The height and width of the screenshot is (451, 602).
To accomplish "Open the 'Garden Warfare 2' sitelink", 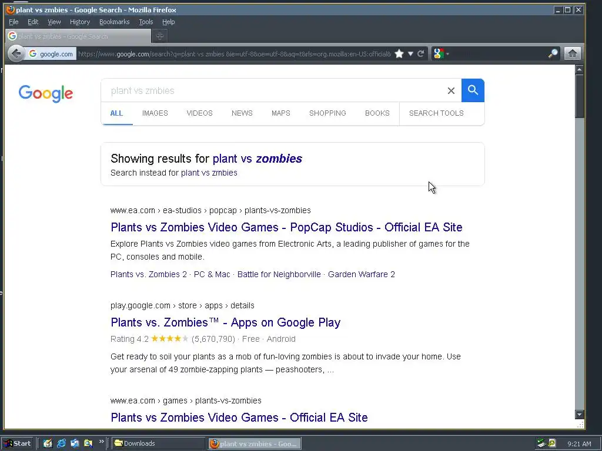I will (x=362, y=274).
